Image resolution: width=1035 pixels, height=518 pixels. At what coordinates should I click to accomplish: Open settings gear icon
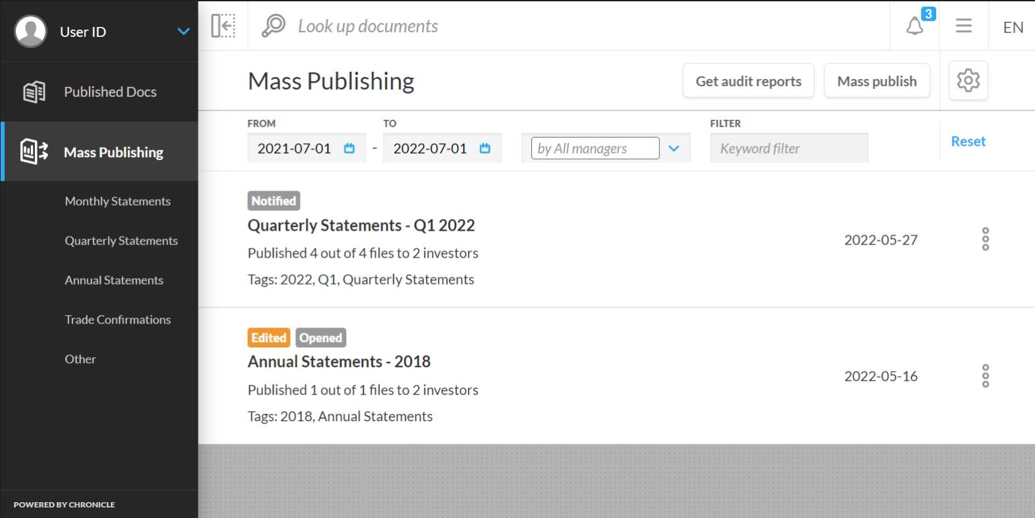(x=968, y=80)
